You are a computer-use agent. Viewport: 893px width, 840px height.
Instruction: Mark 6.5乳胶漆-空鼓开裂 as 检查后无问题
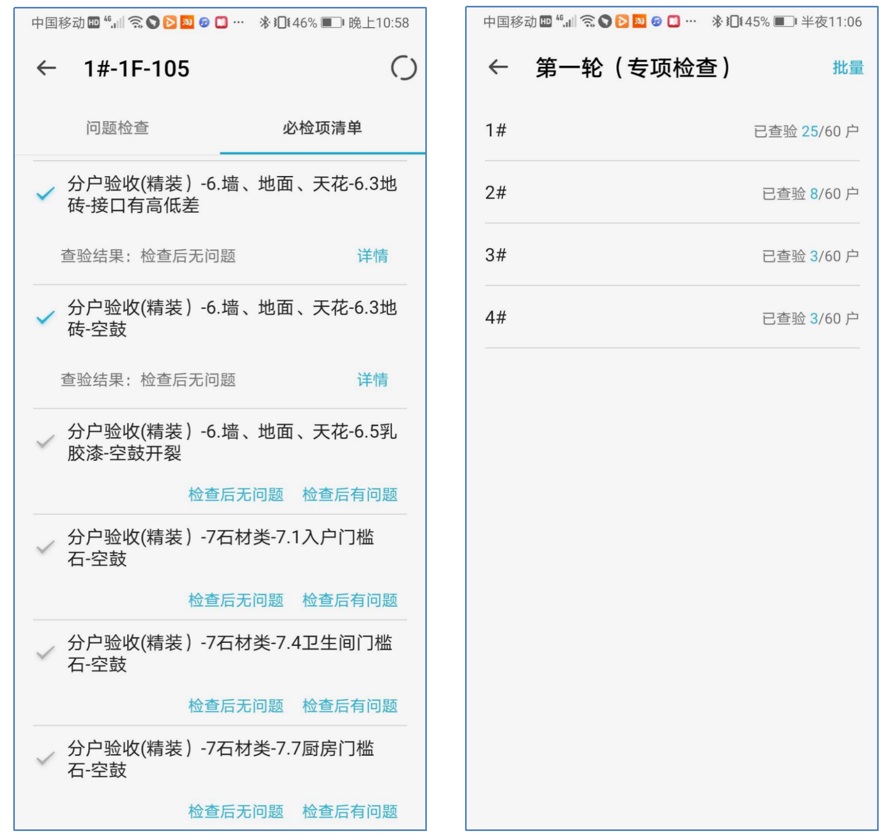click(x=236, y=495)
